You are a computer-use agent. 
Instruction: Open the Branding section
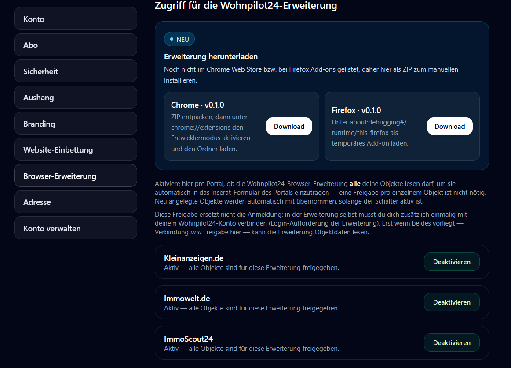(x=75, y=124)
